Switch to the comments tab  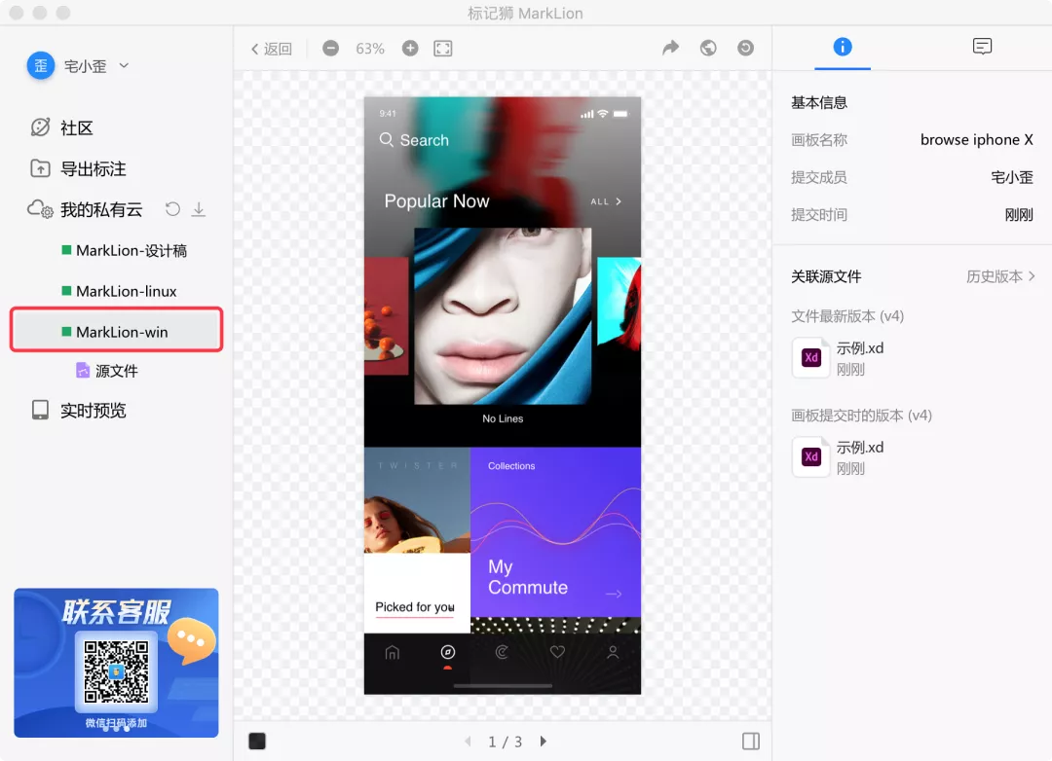[982, 47]
